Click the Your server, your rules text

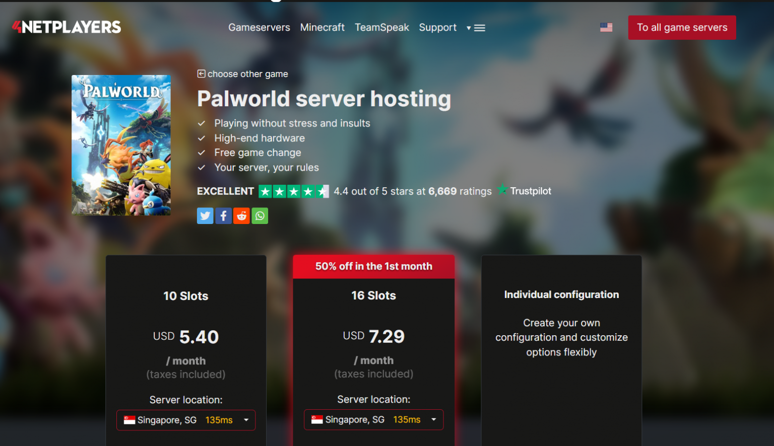[267, 168]
